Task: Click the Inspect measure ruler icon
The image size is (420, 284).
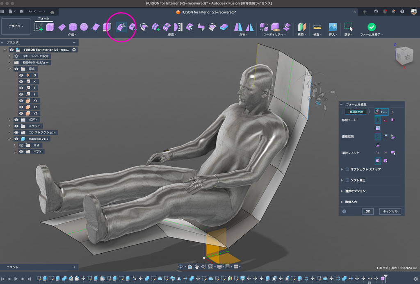Action: click(317, 27)
